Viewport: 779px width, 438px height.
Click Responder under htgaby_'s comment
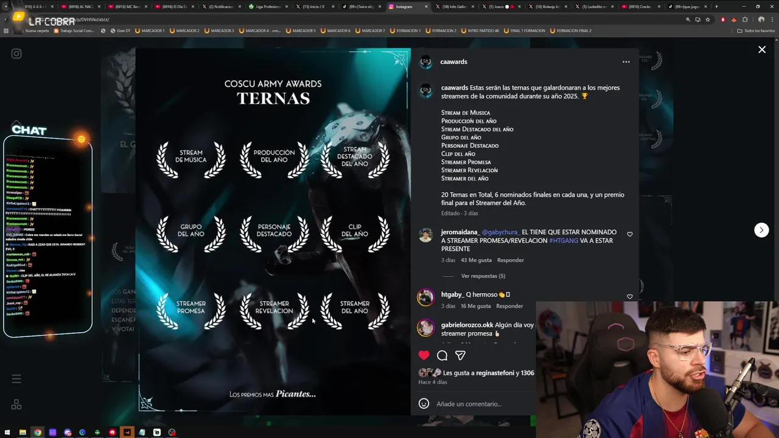point(510,306)
